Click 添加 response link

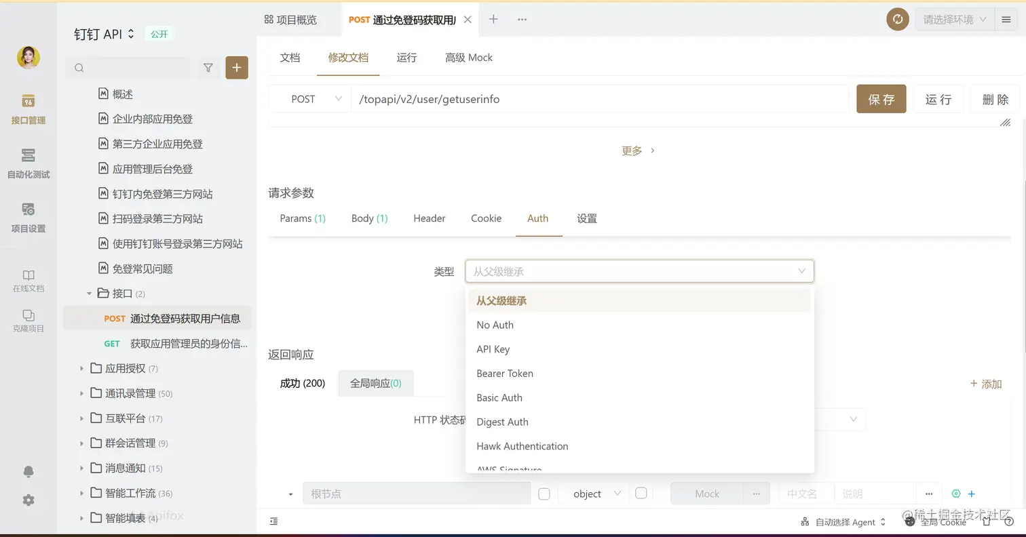[986, 384]
